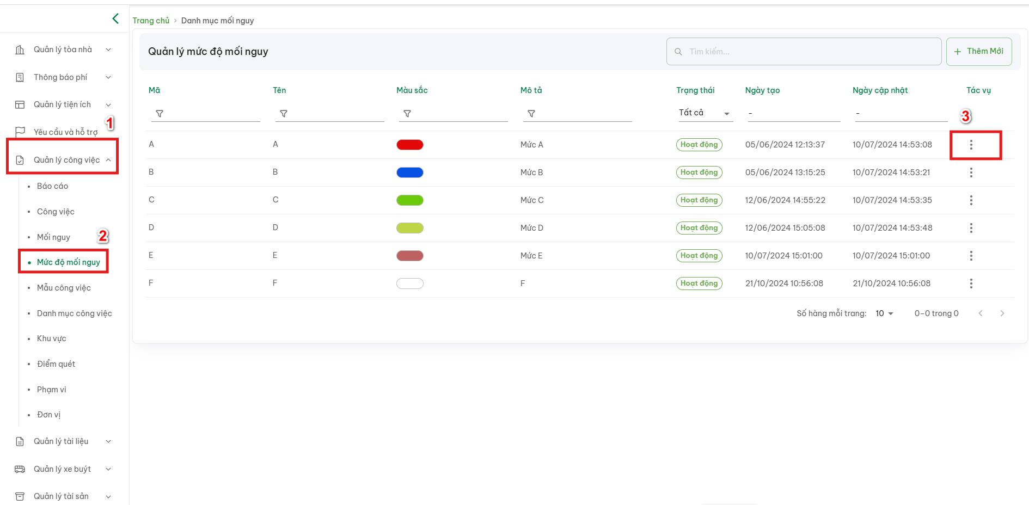Click Mức D description cell
The width and height of the screenshot is (1029, 505).
(532, 228)
